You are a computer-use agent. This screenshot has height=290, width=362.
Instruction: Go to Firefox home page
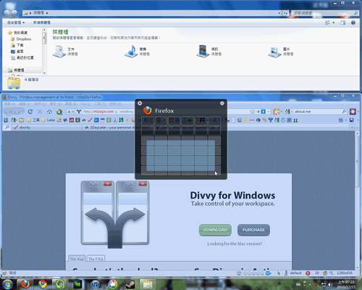49,112
